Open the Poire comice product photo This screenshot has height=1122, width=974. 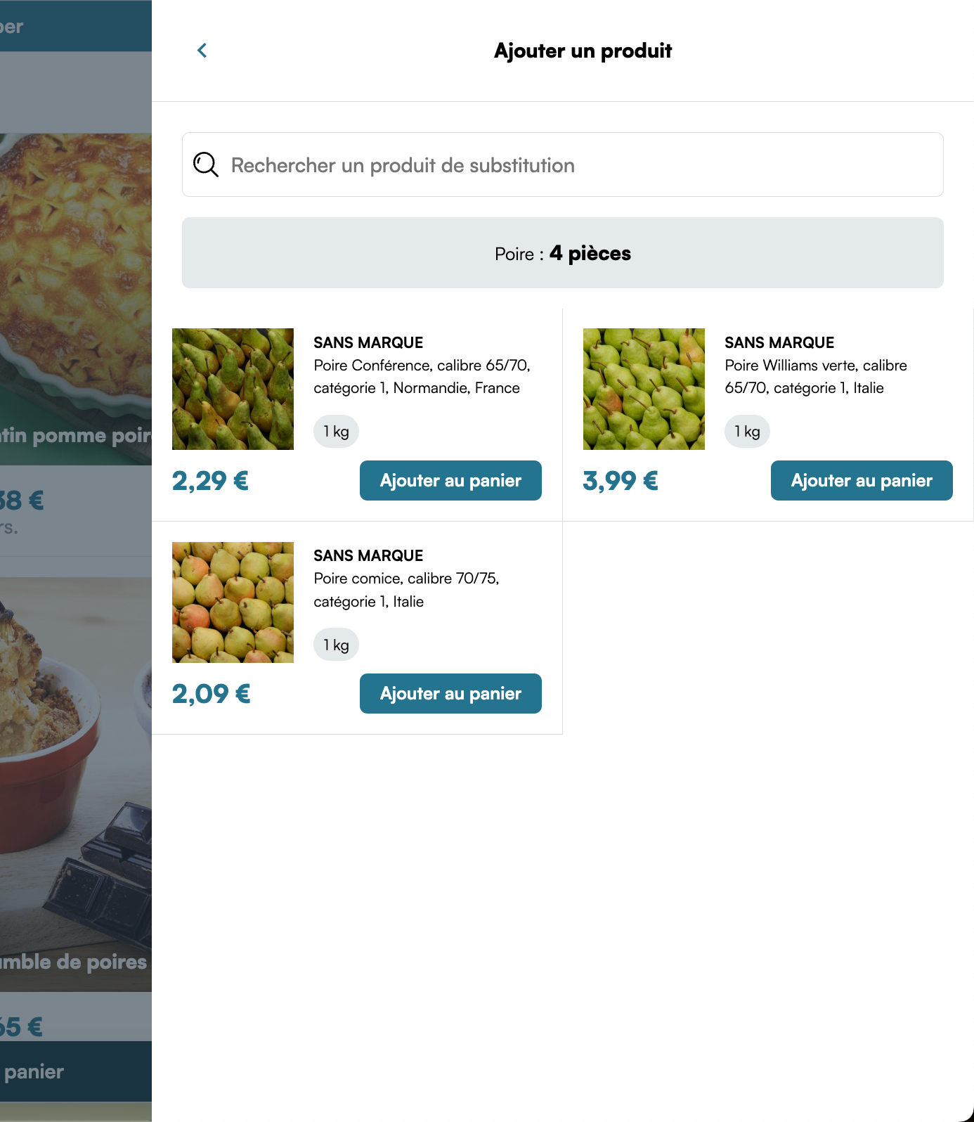[x=233, y=602]
